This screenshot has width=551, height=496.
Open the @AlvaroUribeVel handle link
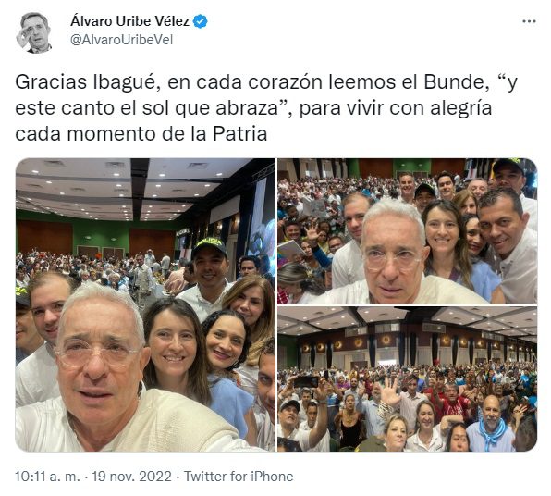click(x=122, y=40)
